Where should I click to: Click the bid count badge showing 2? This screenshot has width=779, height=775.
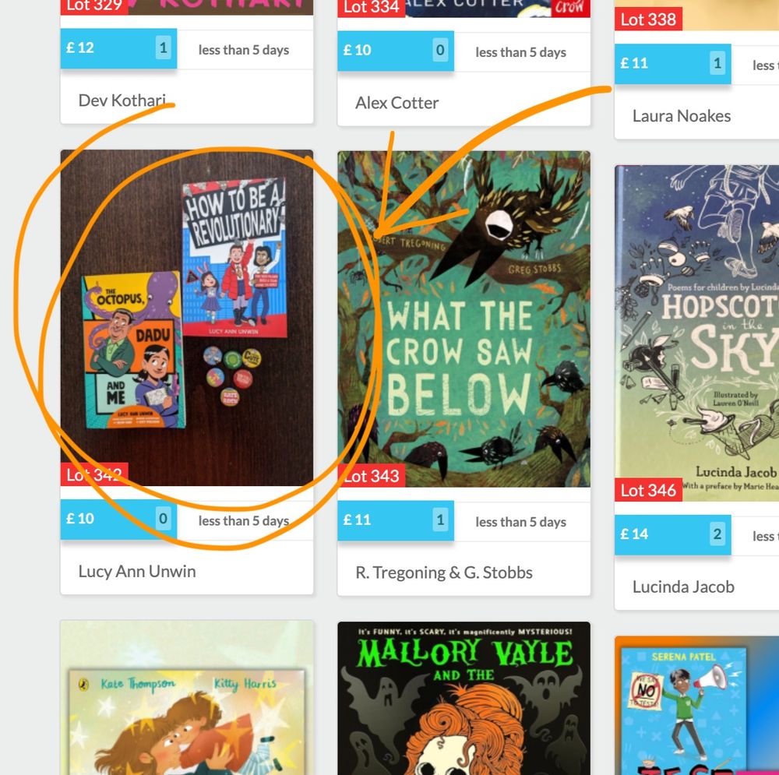click(x=717, y=534)
